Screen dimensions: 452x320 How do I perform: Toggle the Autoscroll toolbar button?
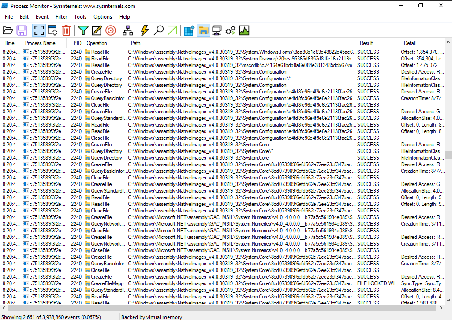click(x=52, y=30)
